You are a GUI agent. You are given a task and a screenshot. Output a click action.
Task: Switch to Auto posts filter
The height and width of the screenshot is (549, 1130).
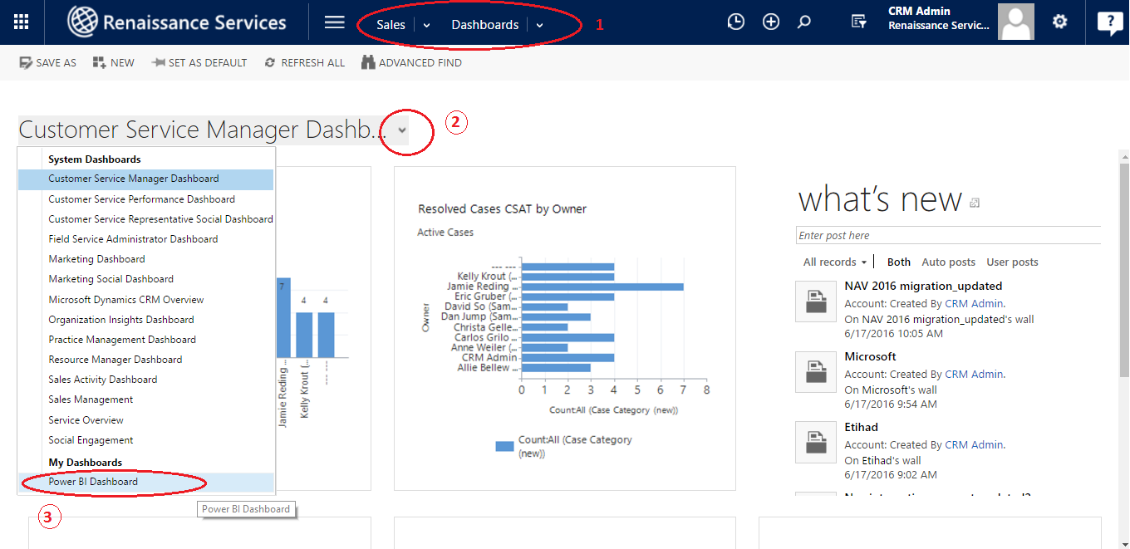coord(948,262)
